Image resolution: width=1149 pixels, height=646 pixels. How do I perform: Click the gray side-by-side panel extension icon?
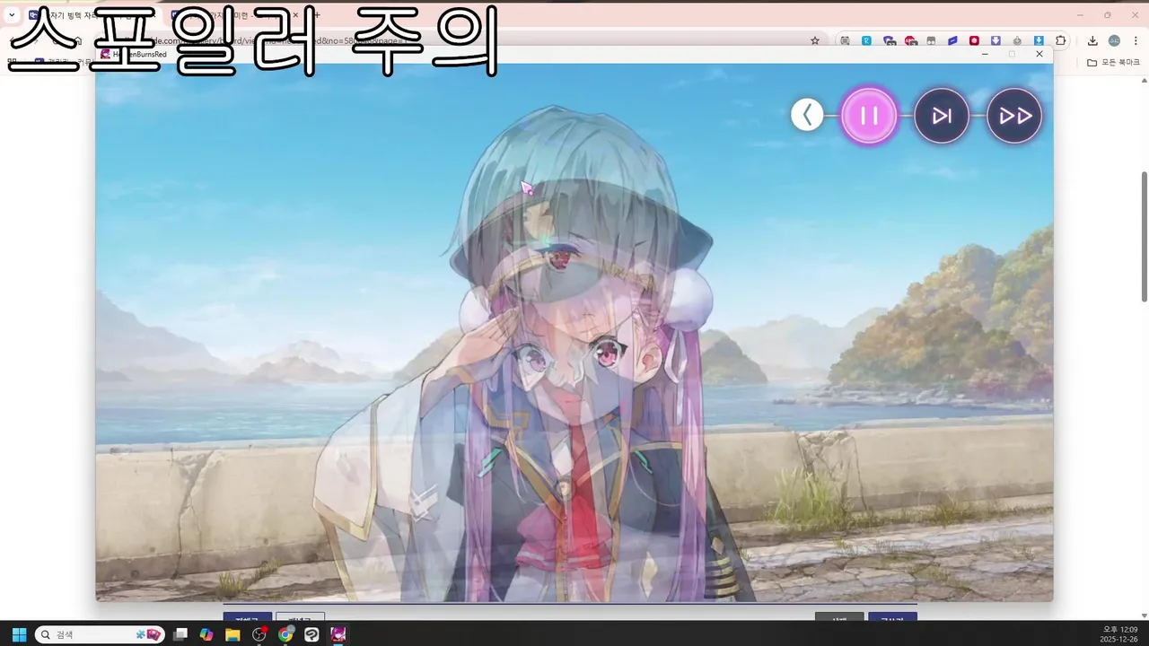tap(931, 40)
